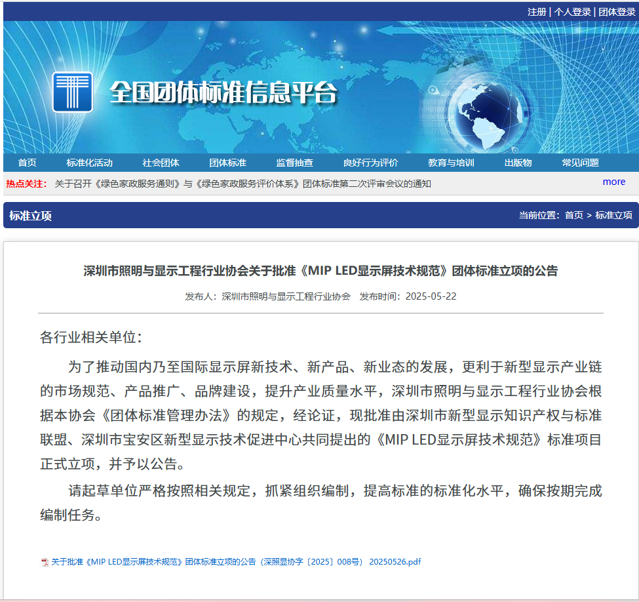The width and height of the screenshot is (639, 602).
Task: Click the platform logo icon in banner
Action: pyautogui.click(x=73, y=92)
